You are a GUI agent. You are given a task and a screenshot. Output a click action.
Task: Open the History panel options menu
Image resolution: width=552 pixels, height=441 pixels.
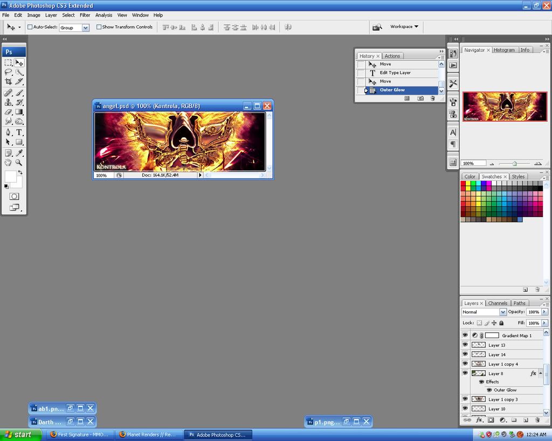441,57
